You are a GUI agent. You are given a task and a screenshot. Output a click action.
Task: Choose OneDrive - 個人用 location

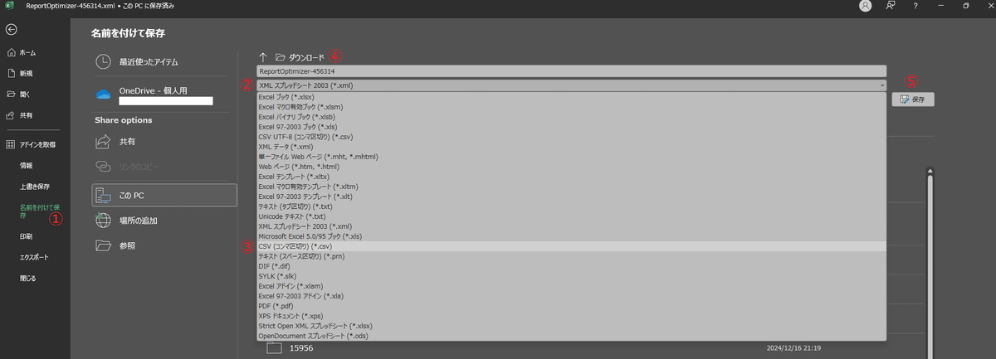click(164, 95)
